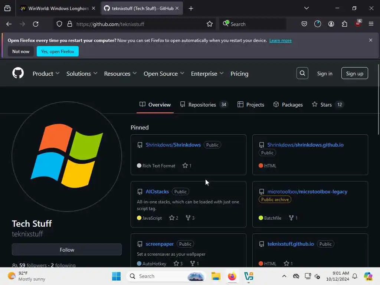The image size is (380, 285).
Task: Click star count on screenpaper card
Action: click(178, 263)
